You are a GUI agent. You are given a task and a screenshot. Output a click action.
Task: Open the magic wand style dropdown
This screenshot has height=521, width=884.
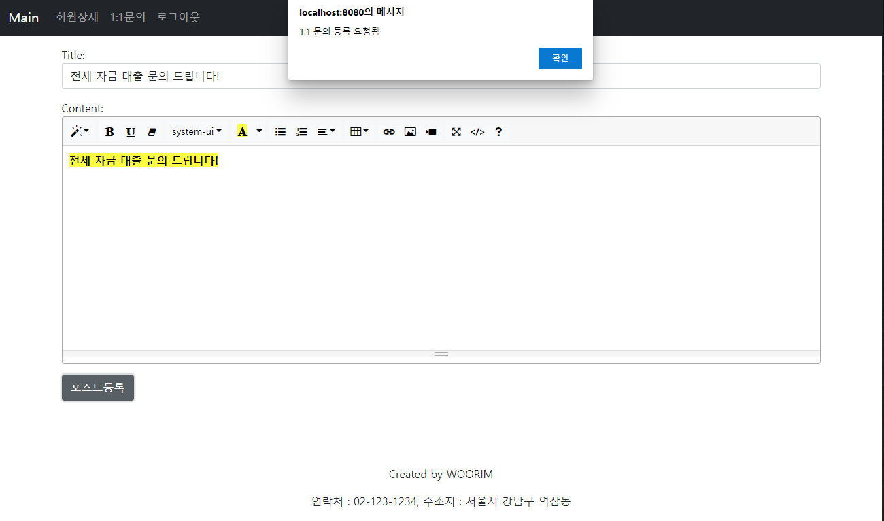[x=80, y=132]
